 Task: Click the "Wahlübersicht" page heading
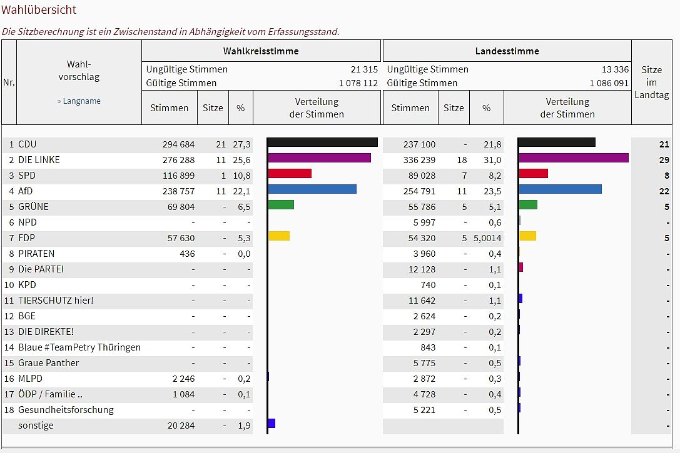39,10
